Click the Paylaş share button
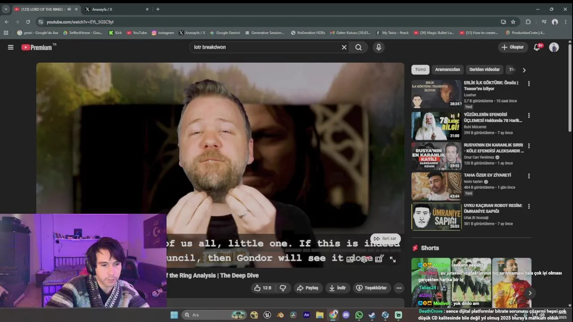Screen dimensions: 573x322 coord(308,288)
